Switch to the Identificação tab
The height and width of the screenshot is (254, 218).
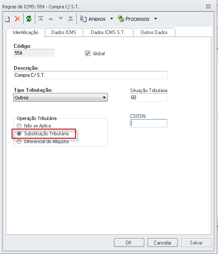point(25,32)
